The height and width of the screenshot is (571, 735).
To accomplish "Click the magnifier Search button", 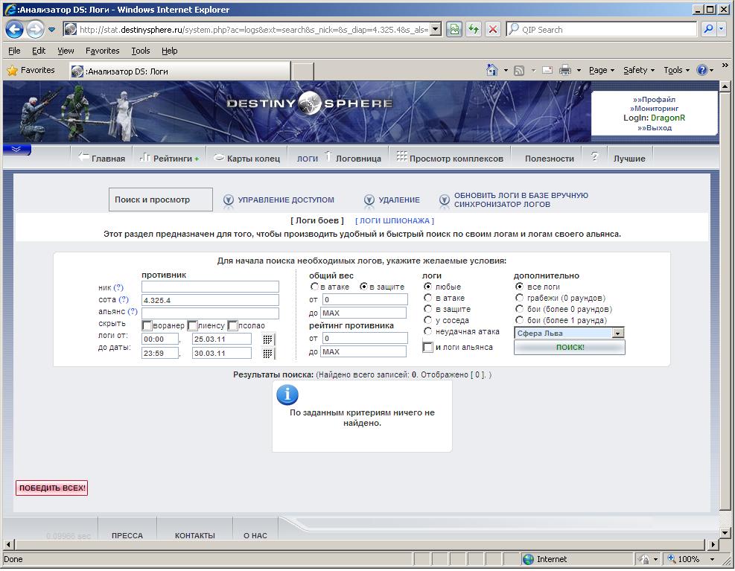I will (x=707, y=30).
